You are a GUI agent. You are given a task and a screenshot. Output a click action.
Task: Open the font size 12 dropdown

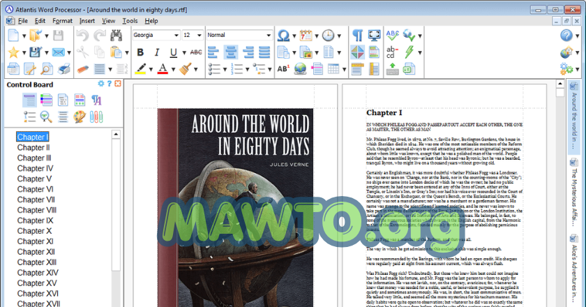(x=200, y=35)
